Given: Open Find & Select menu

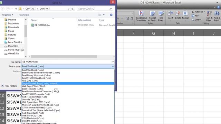Looking at the screenshot, I should coord(217,16).
